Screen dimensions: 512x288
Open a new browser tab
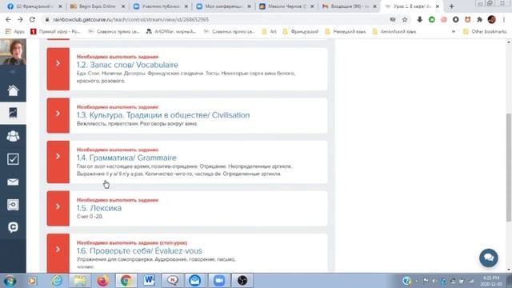451,6
